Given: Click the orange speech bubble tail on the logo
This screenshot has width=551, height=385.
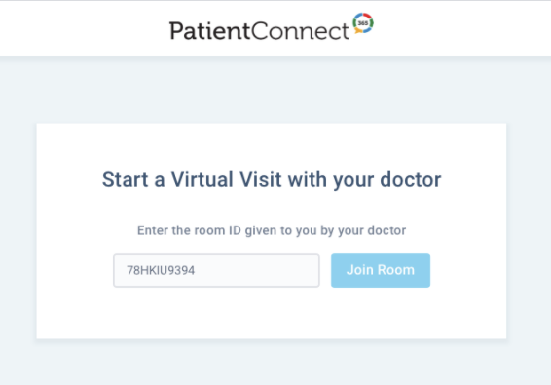Looking at the screenshot, I should 357,31.
